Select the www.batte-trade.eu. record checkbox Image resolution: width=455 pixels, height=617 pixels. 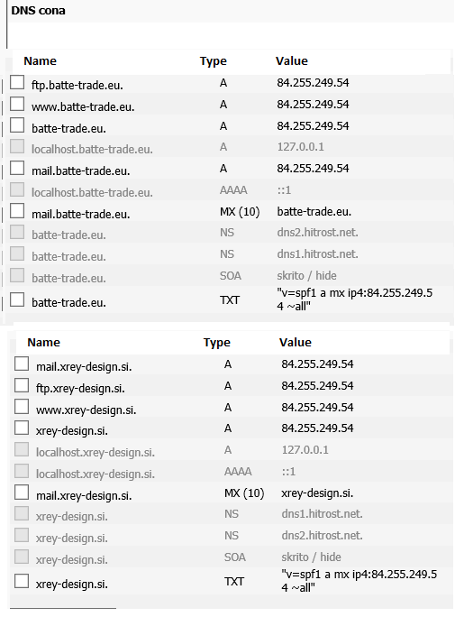(17, 105)
